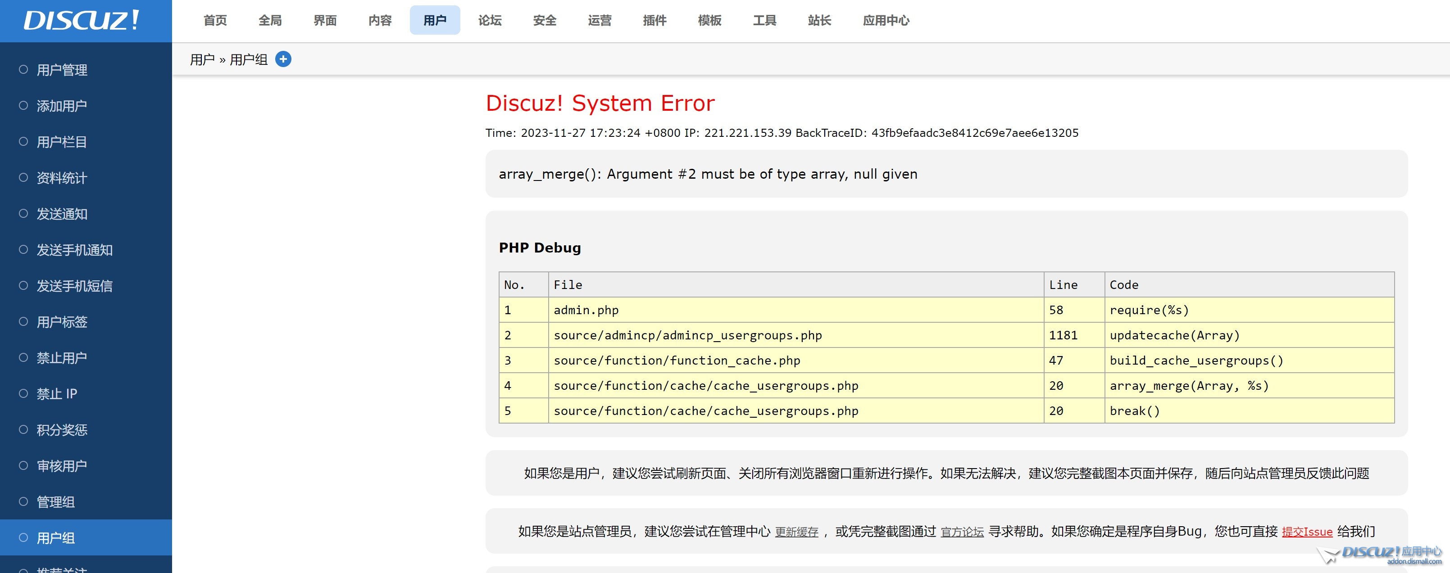
Task: Click the circle icon beside 积分奖惩
Action: pos(23,429)
